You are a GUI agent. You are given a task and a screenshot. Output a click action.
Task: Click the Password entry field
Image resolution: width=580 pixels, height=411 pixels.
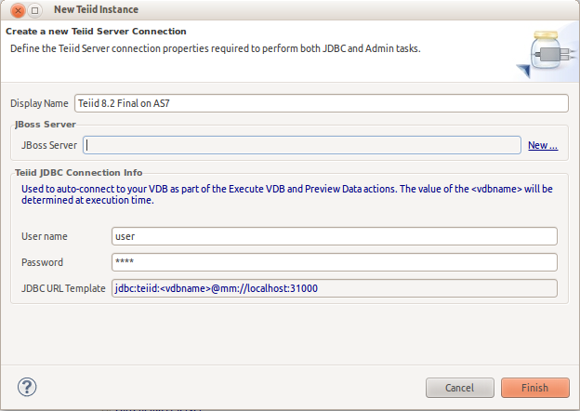334,262
